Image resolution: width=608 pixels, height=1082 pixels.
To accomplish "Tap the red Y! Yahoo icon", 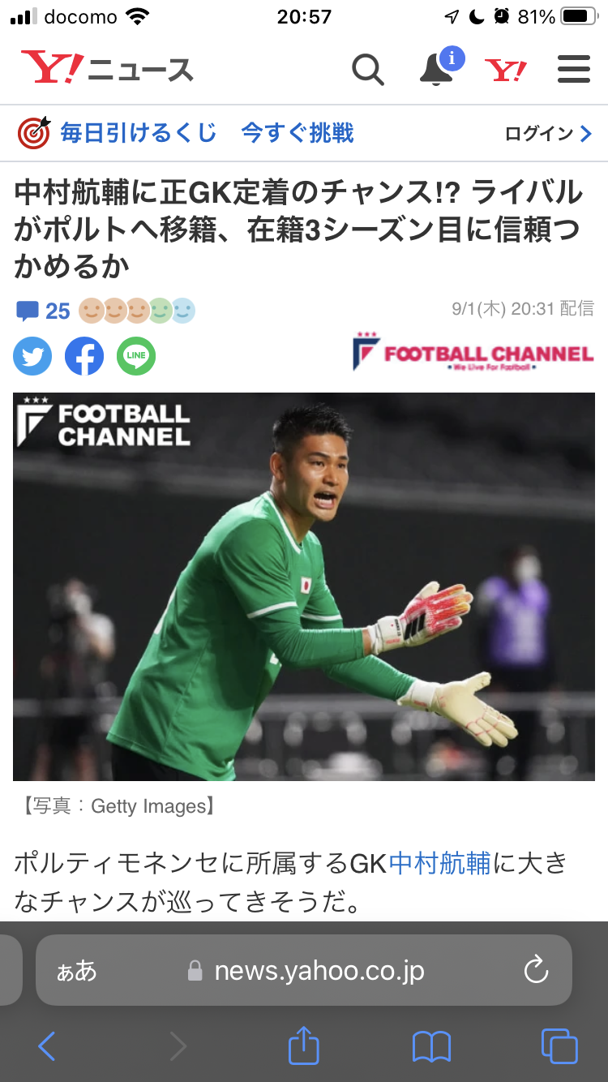I will 506,71.
